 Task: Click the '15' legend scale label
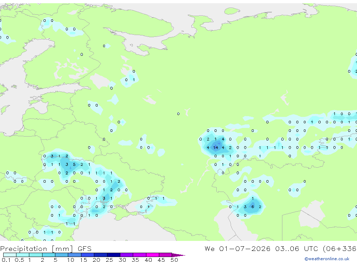(84, 260)
